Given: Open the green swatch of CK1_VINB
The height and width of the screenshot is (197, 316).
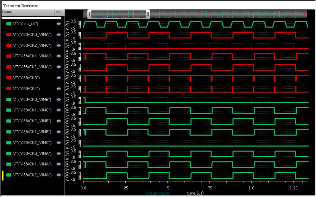Looking at the screenshot, I should [x=9, y=132].
